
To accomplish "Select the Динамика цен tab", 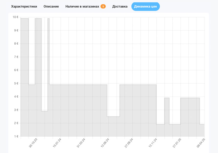I will pyautogui.click(x=145, y=6).
